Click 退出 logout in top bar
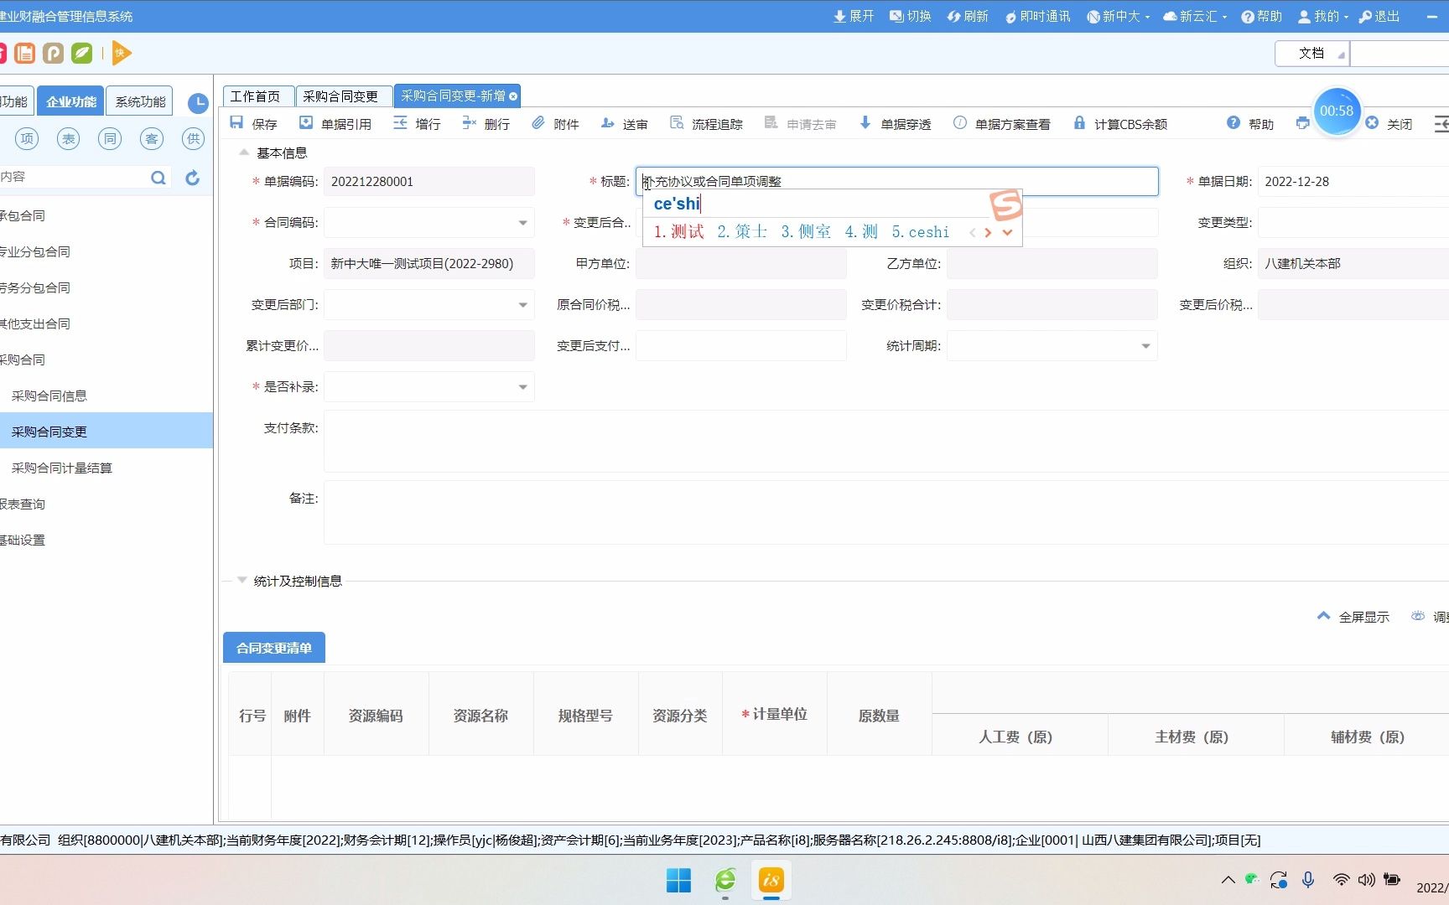Viewport: 1449px width, 905px height. point(1379,16)
